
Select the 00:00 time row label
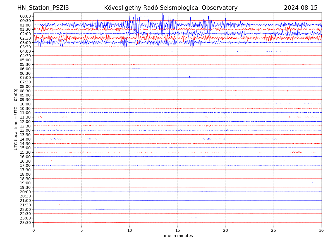pos(25,16)
